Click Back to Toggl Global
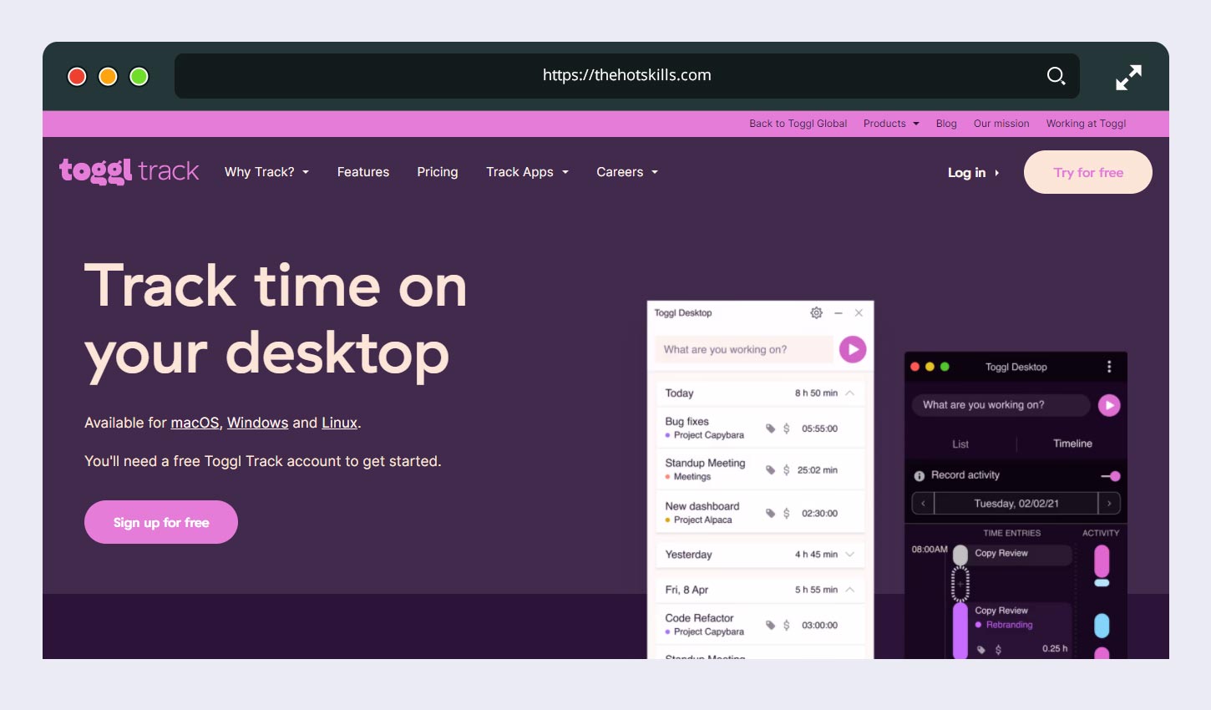 (798, 124)
